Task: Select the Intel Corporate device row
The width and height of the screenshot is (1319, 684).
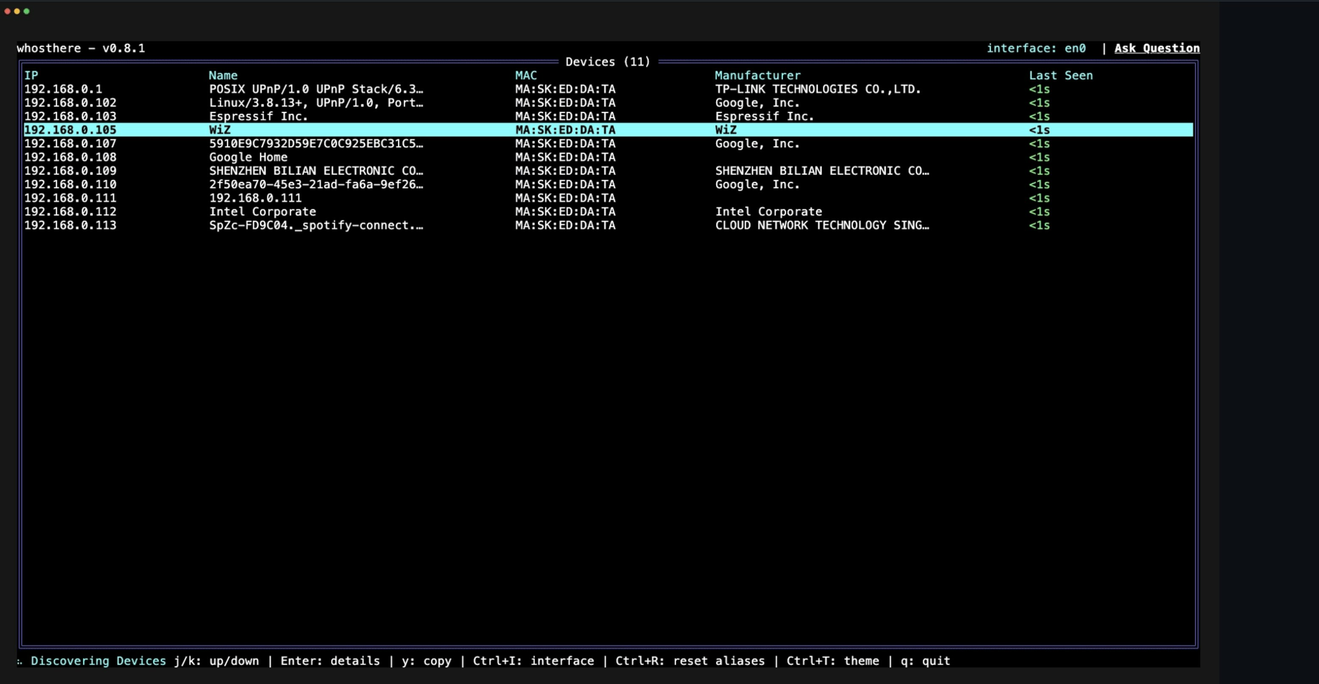Action: 608,212
